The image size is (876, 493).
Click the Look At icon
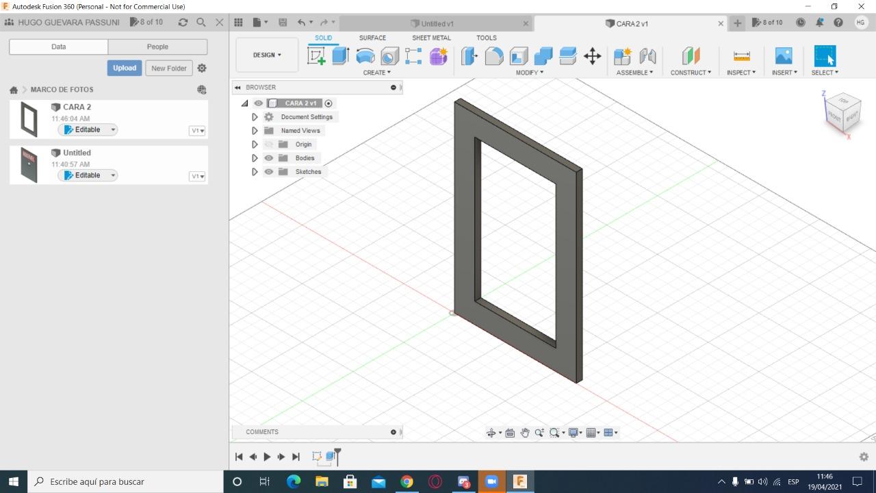[510, 433]
